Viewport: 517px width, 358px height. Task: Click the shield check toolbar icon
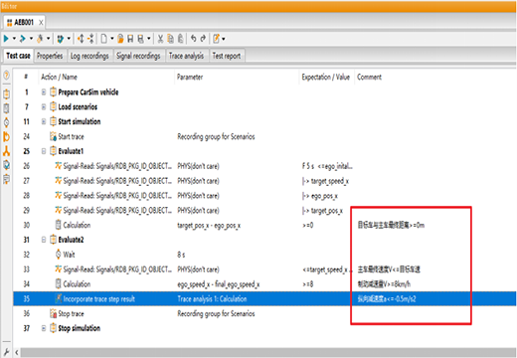(60, 39)
